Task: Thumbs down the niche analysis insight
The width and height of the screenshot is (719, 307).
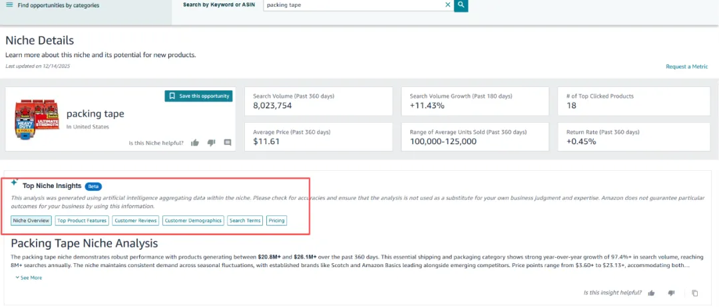Action: 671,293
